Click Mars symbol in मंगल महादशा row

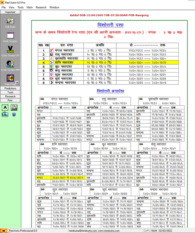(51, 50)
